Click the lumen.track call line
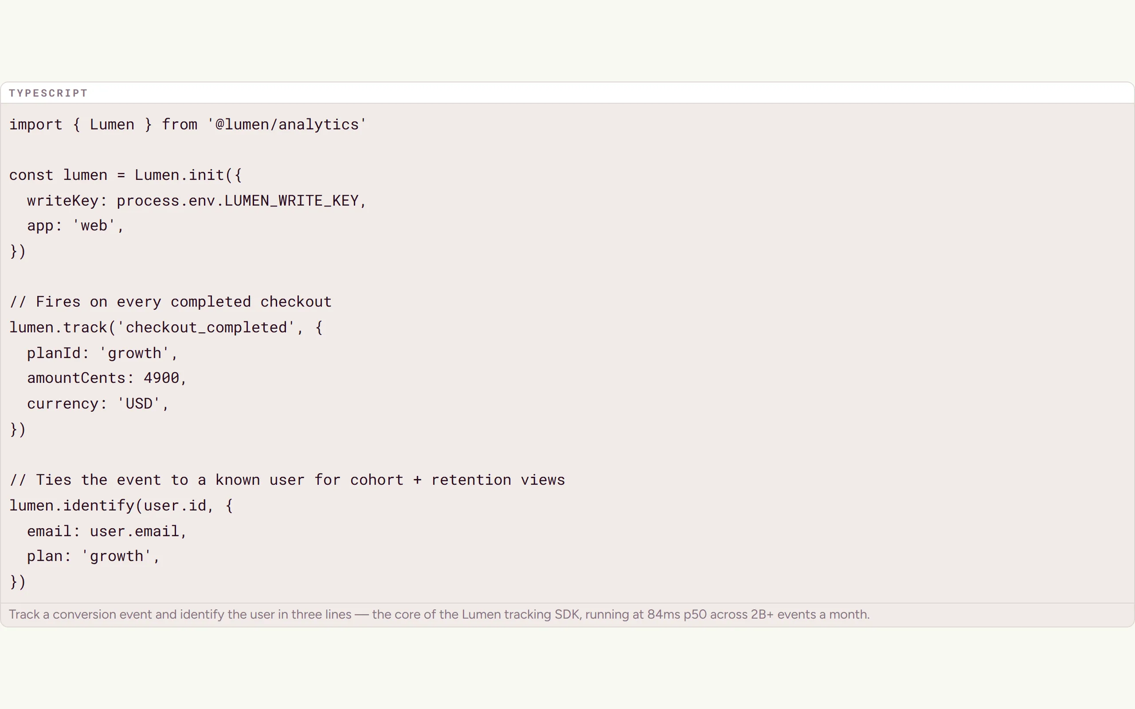The width and height of the screenshot is (1135, 709). (166, 327)
